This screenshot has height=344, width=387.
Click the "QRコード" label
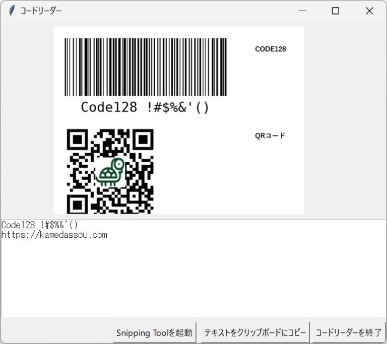point(270,135)
